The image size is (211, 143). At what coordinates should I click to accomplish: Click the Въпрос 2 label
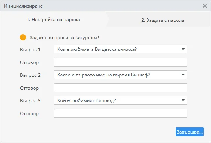[30, 75]
